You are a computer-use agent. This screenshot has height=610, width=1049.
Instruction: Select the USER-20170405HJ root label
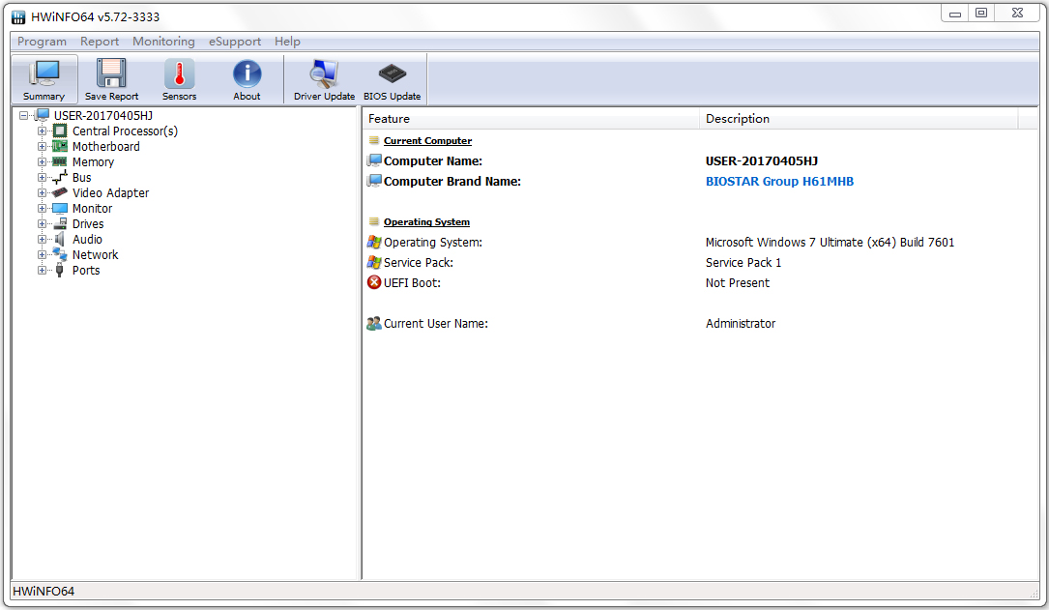(x=103, y=116)
